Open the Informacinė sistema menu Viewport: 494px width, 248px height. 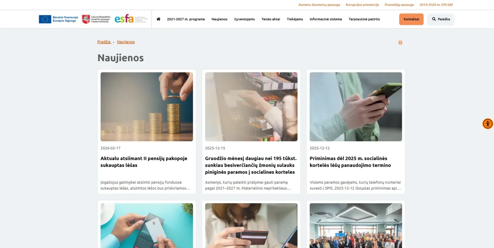pos(326,19)
